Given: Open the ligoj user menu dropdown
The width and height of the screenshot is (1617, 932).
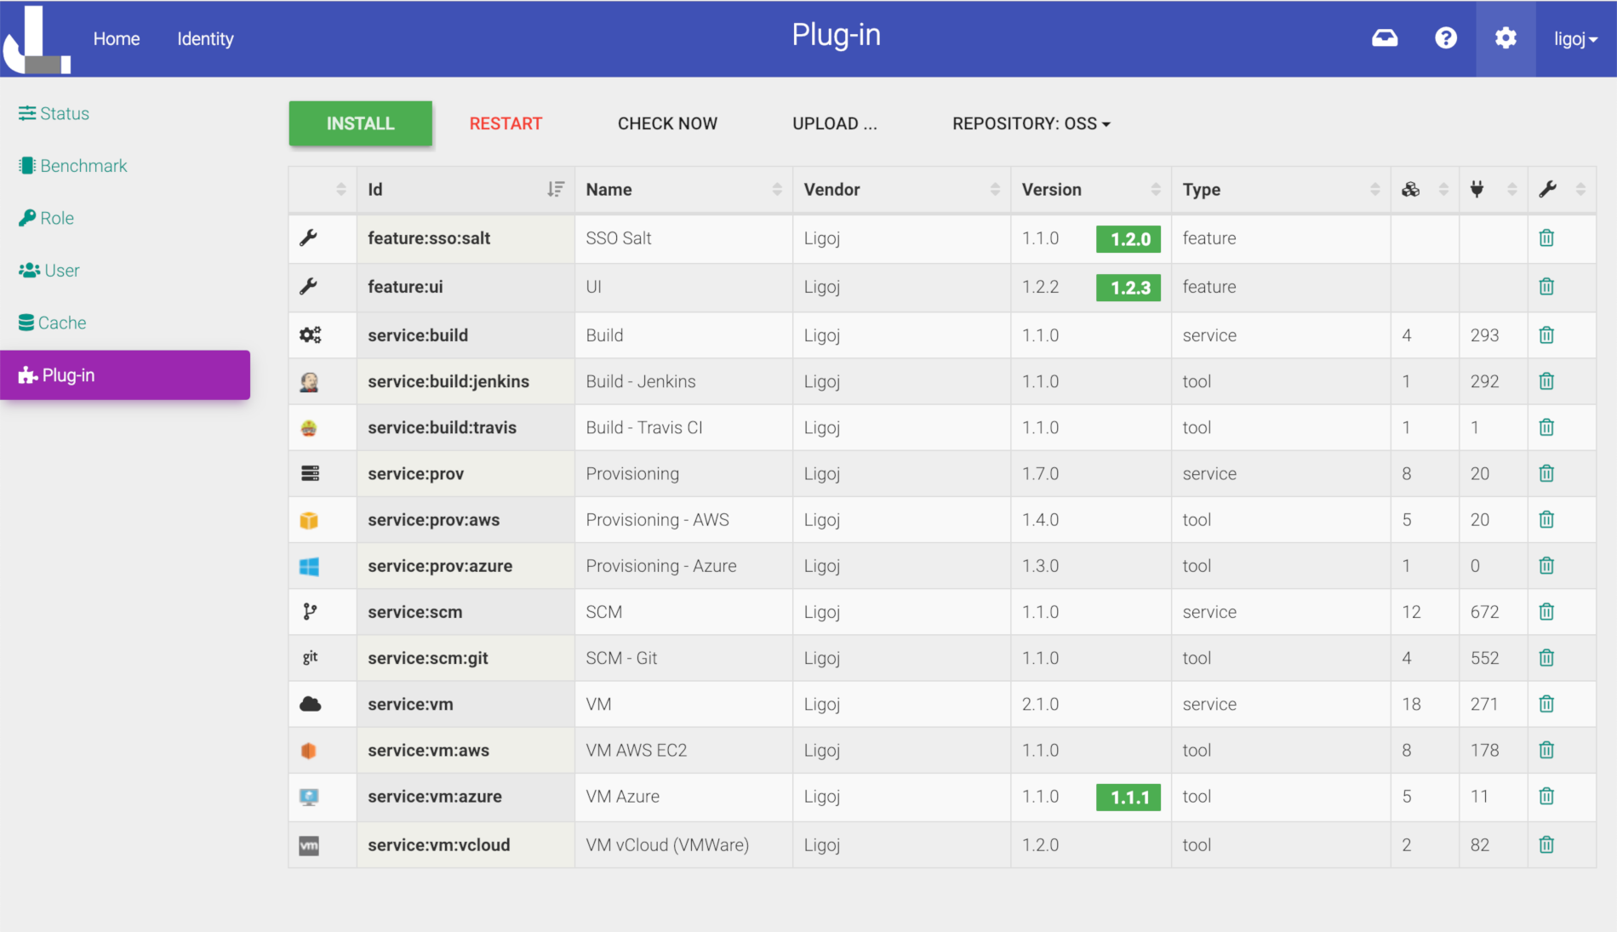Looking at the screenshot, I should pyautogui.click(x=1575, y=39).
